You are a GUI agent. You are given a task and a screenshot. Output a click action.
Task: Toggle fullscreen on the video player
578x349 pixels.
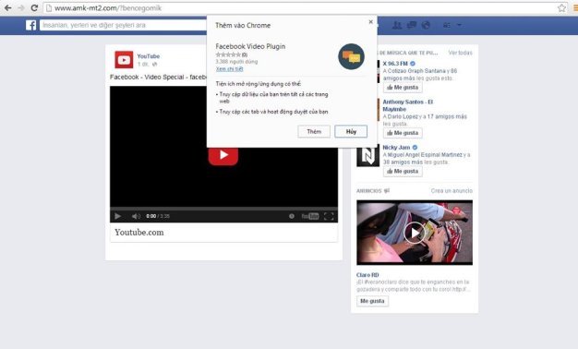(329, 216)
